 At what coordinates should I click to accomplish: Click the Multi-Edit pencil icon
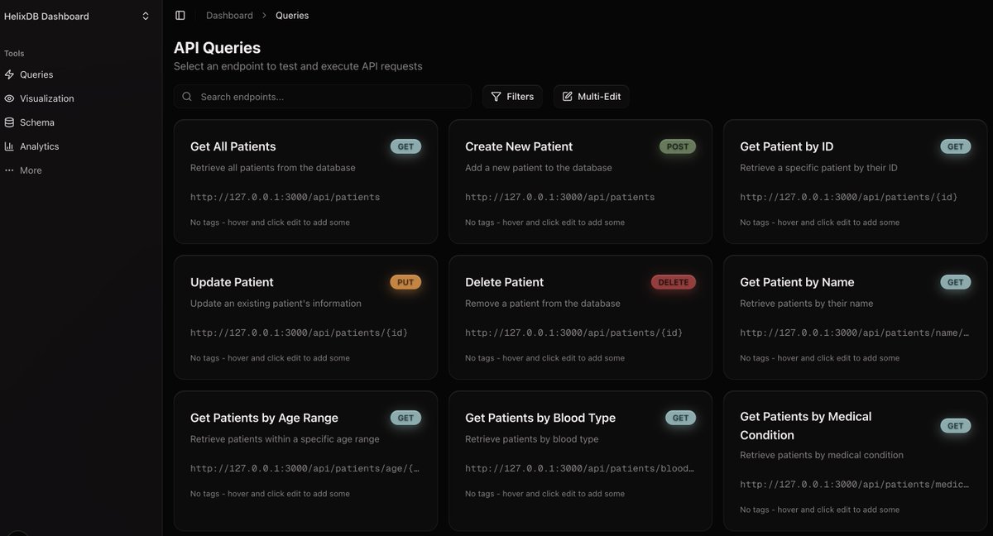(568, 97)
